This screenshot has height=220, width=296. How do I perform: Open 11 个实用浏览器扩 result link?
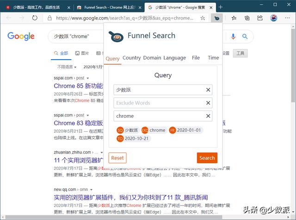[79, 160]
